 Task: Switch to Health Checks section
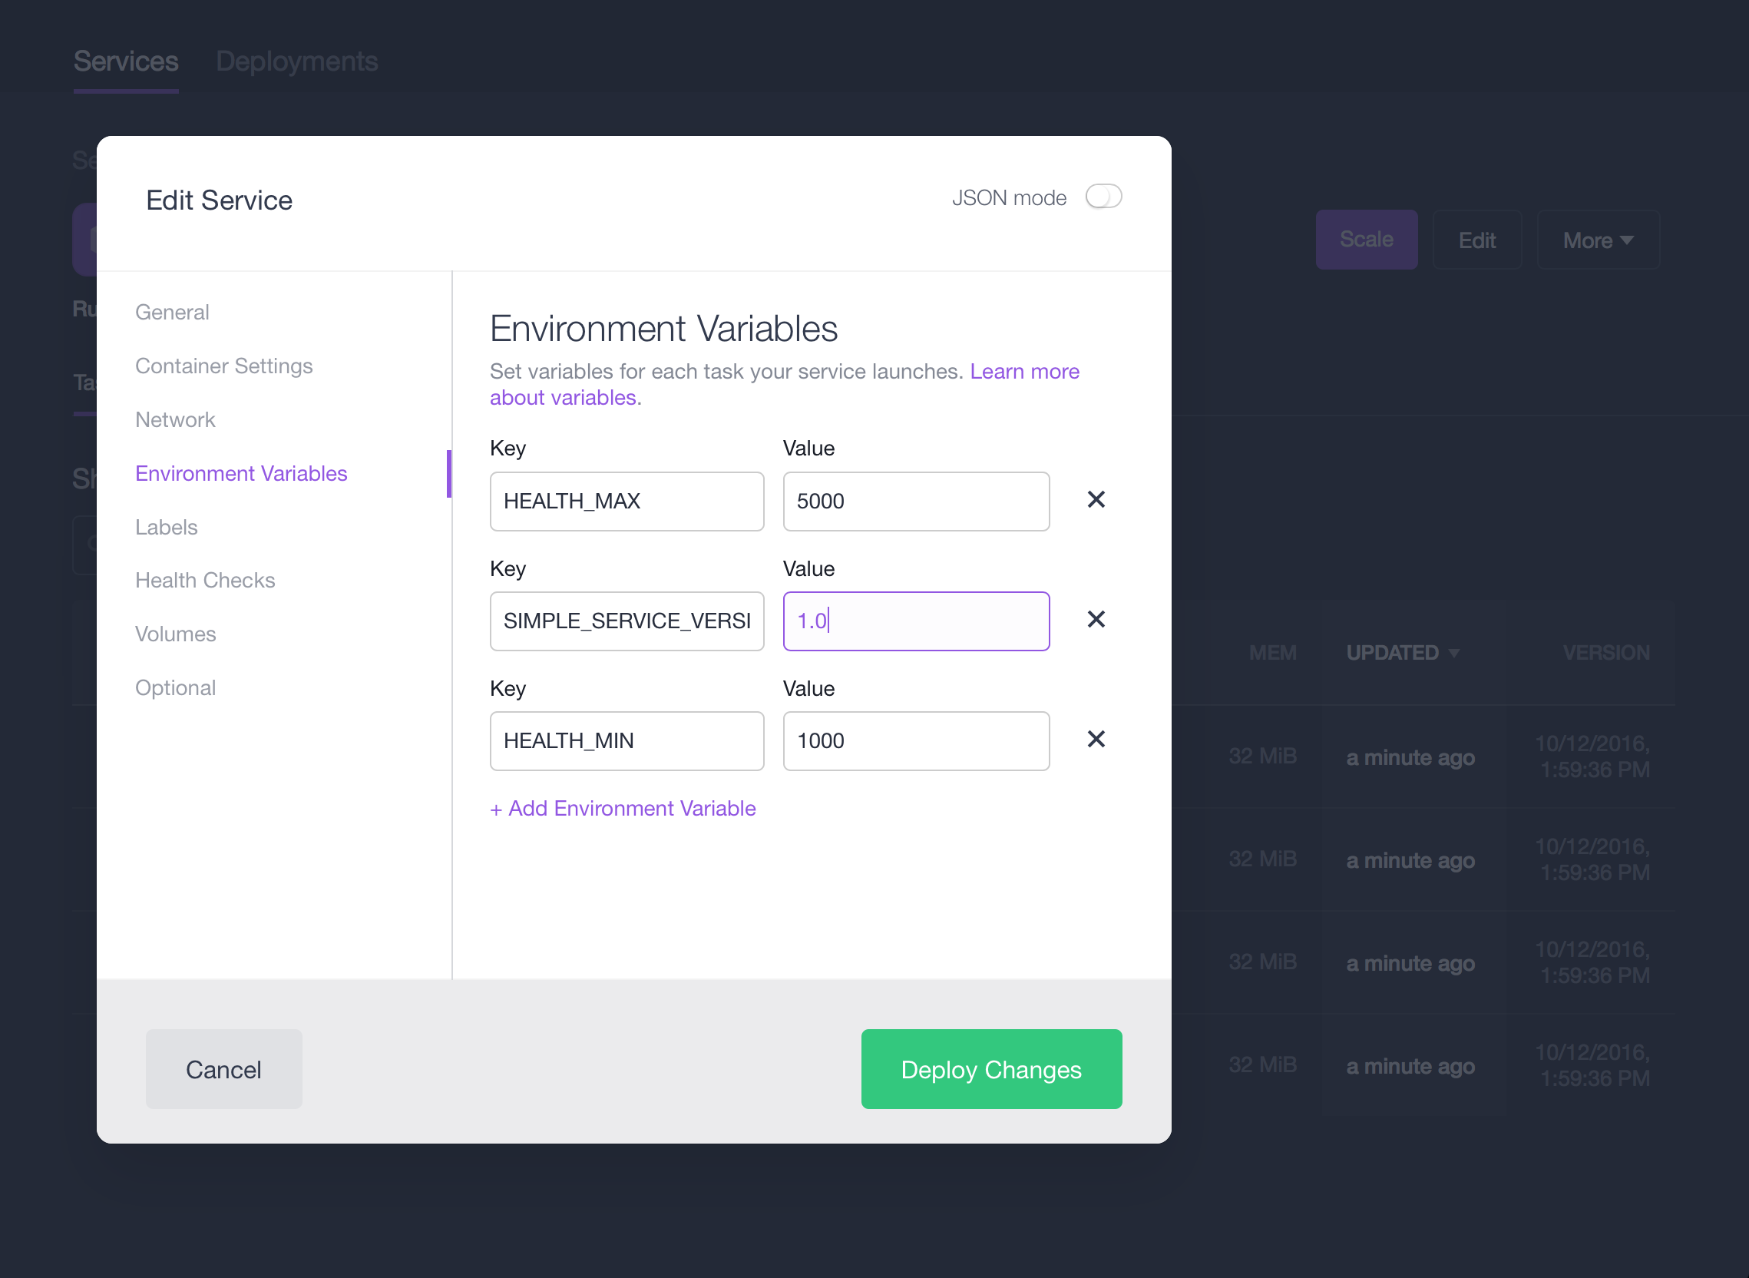coord(203,580)
